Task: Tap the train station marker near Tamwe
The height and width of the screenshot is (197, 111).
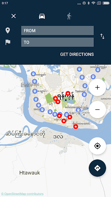Action: click(x=84, y=94)
